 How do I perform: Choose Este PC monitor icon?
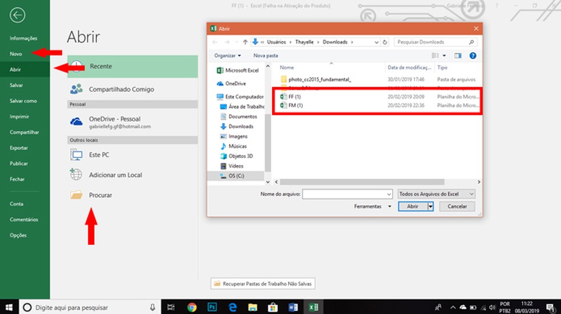pyautogui.click(x=76, y=155)
